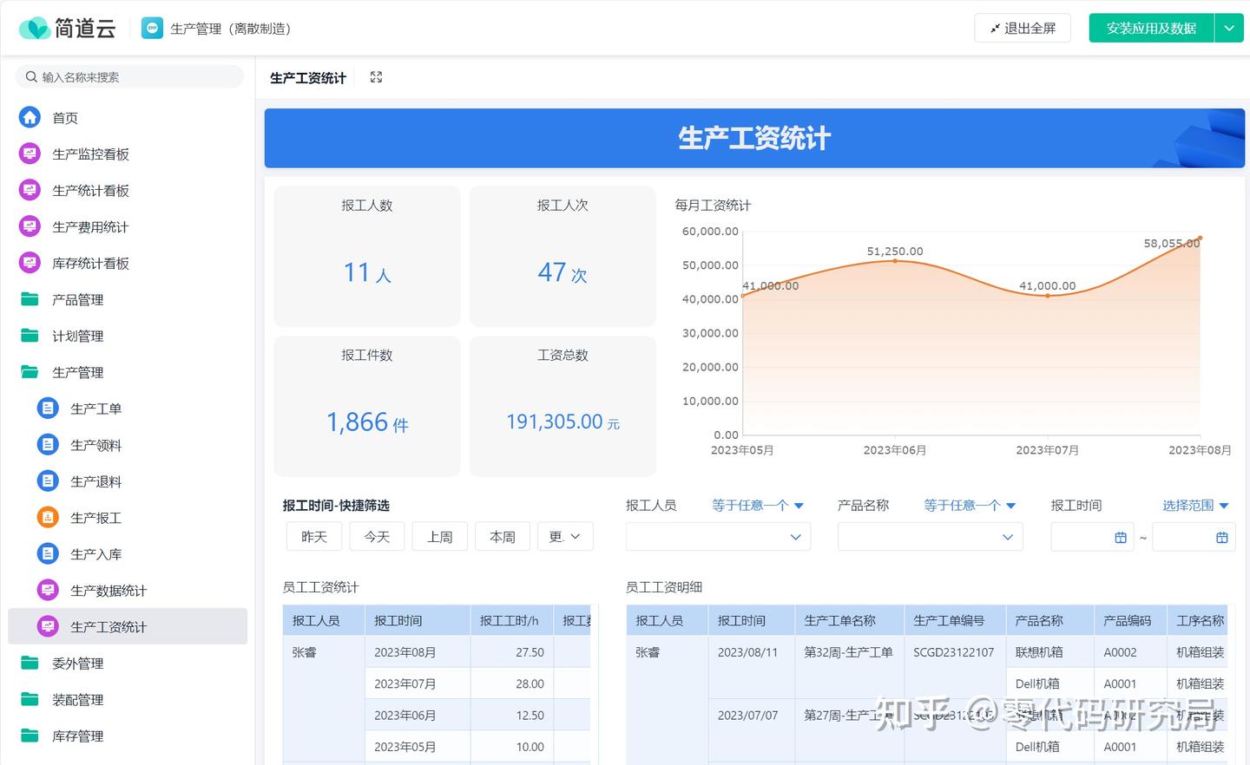Screen dimensions: 1250x765
Task: Click the 退出全屏 button
Action: pyautogui.click(x=1023, y=29)
